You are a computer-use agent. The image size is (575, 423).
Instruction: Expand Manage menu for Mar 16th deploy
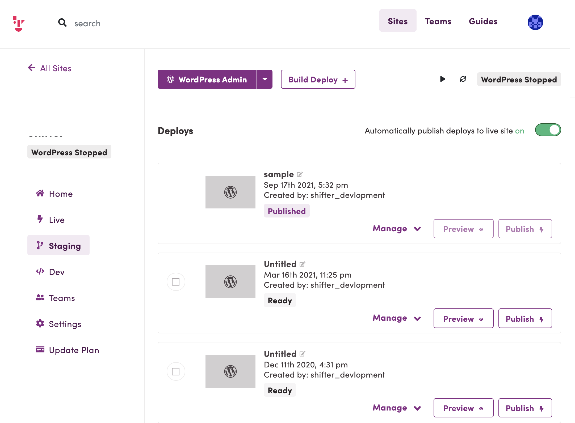tap(397, 318)
